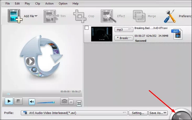Toggle full screen preview icon
Screen dimensions: 192x120
pos(79,103)
